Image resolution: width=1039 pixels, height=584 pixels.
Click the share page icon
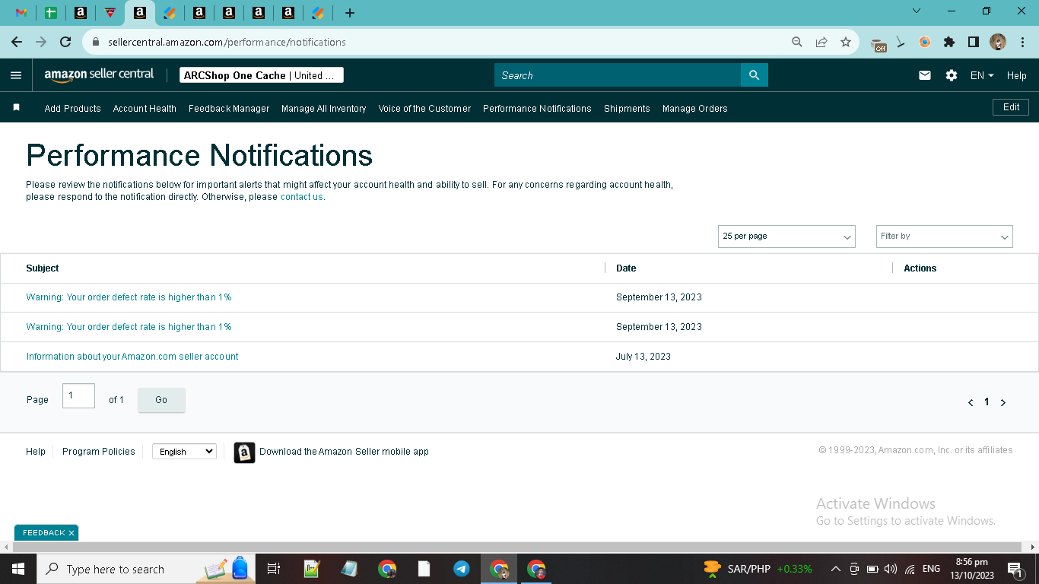[x=821, y=42]
